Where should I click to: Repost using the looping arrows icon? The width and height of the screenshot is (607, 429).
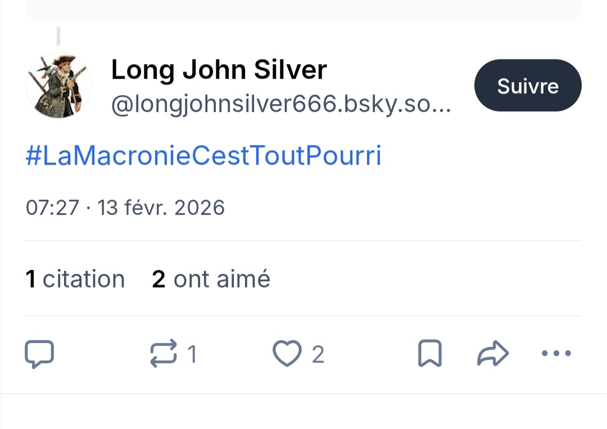click(164, 354)
